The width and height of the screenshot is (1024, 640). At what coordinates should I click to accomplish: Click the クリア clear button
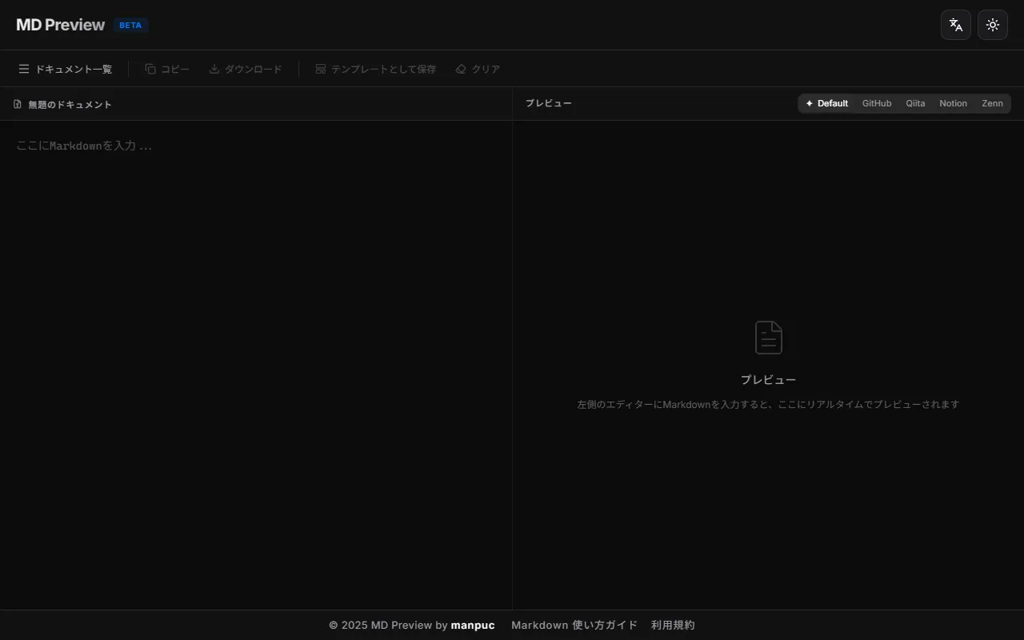click(x=478, y=69)
